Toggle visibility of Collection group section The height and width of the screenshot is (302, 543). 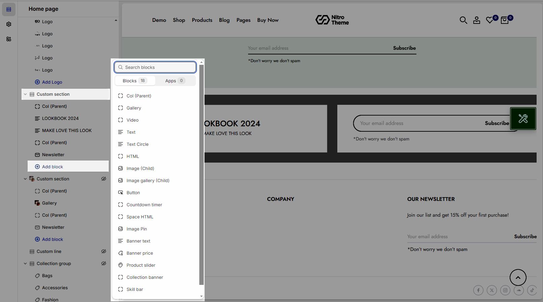pos(104,263)
